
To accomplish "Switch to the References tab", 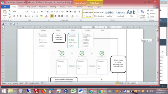I will pyautogui.click(x=43, y=7).
